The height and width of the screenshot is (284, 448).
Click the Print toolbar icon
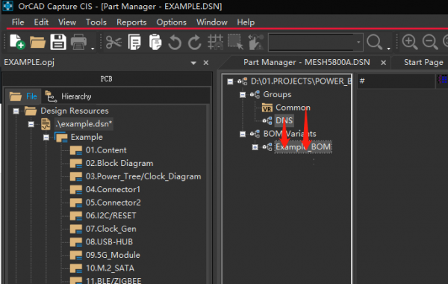coord(78,43)
